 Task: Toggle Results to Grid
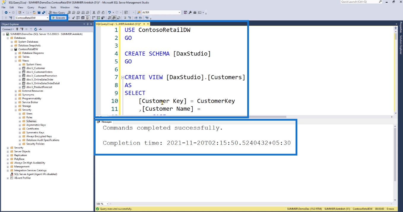coord(114,18)
